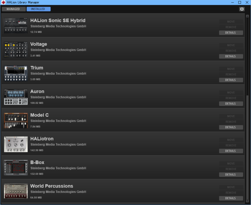This screenshot has height=205, width=251.
Task: Click the scrollbar up arrow
Action: pos(247,16)
